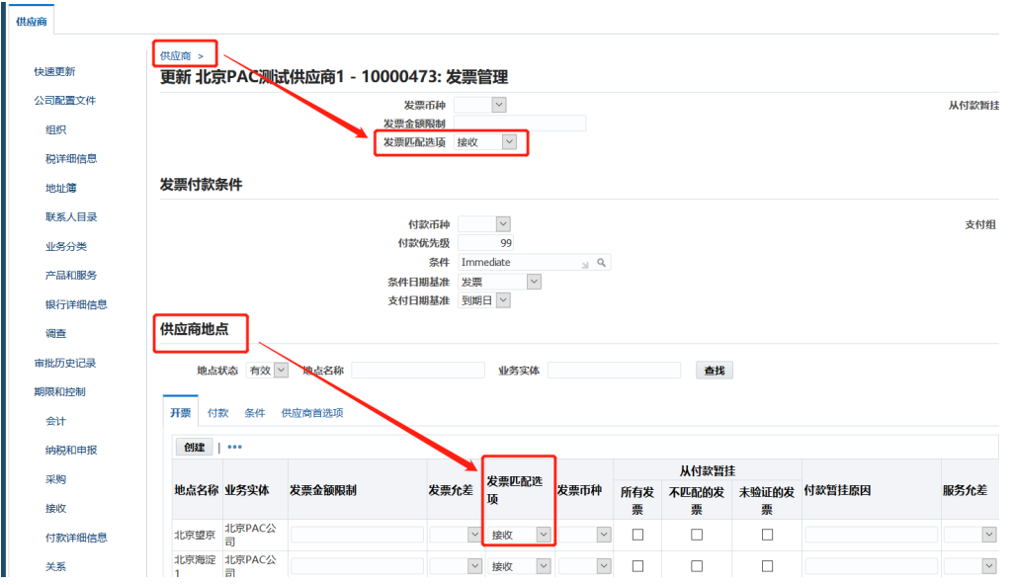Image resolution: width=1014 pixels, height=585 pixels.
Task: Click the search magnifier icon beside Immediate
Action: tap(602, 263)
